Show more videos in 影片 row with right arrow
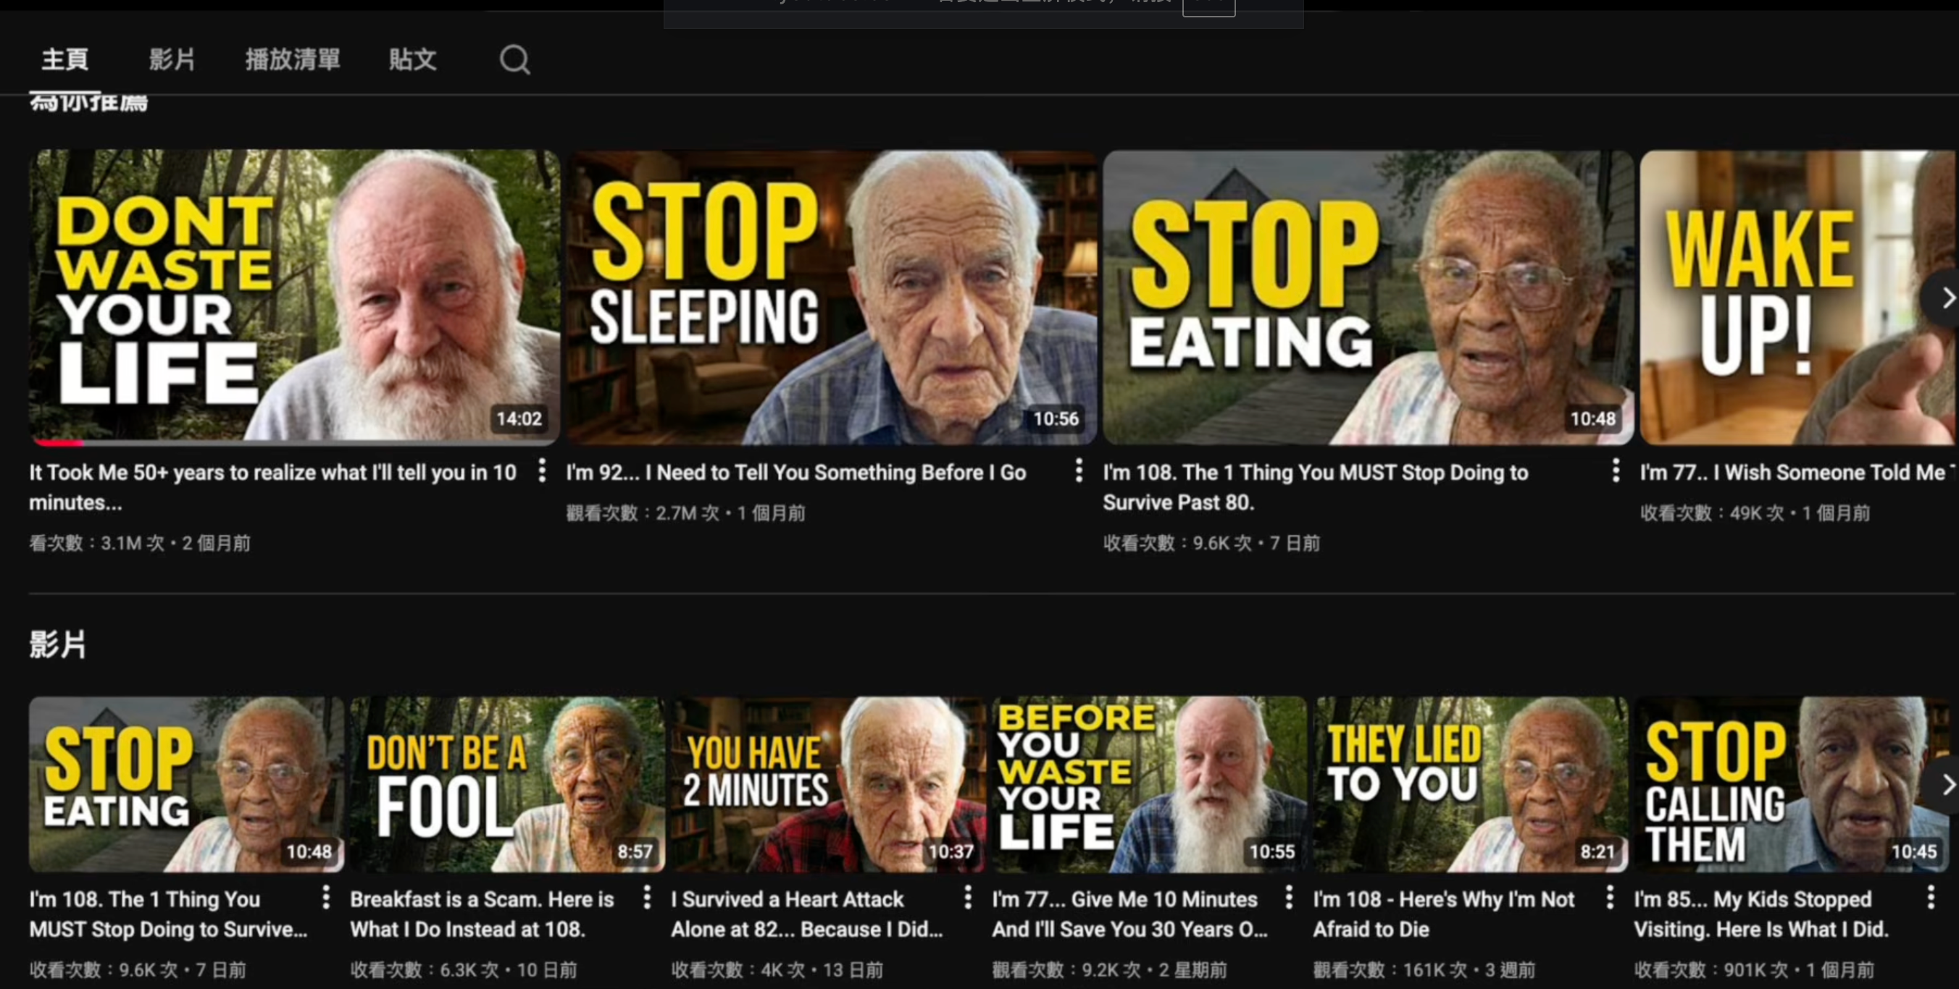The height and width of the screenshot is (989, 1959). coord(1943,786)
